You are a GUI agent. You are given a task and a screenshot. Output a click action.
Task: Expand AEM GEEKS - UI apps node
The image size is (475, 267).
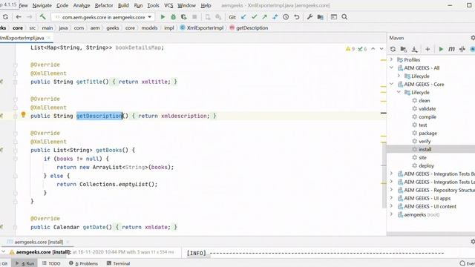[x=391, y=198]
